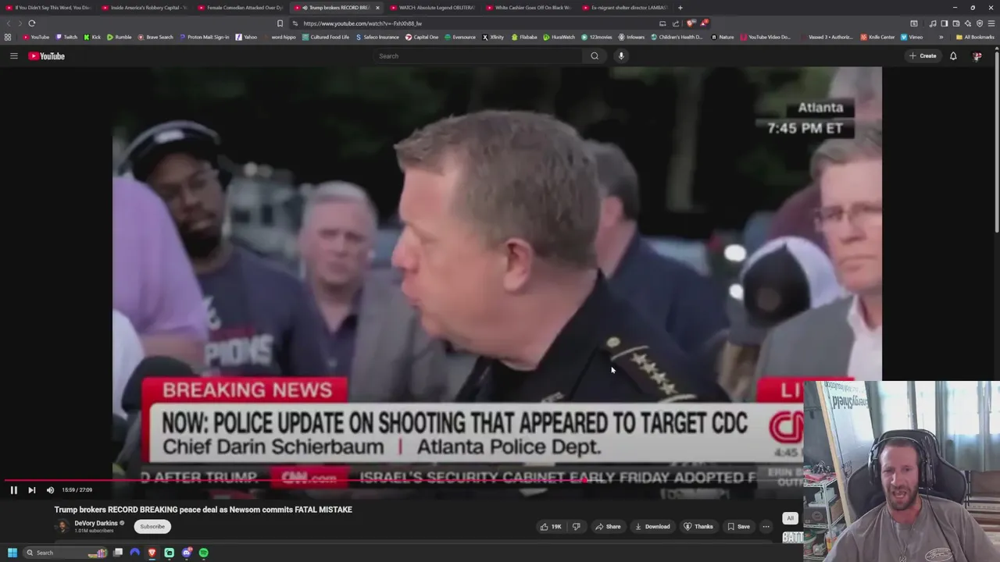Image resolution: width=1000 pixels, height=562 pixels.
Task: Open Proton Mail Sign-in bookmark
Action: click(205, 37)
